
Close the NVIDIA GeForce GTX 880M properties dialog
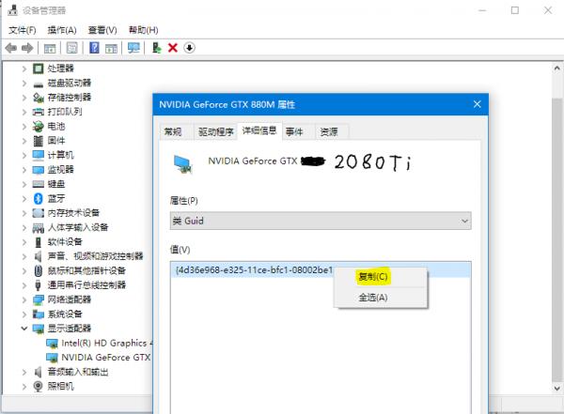click(x=477, y=104)
